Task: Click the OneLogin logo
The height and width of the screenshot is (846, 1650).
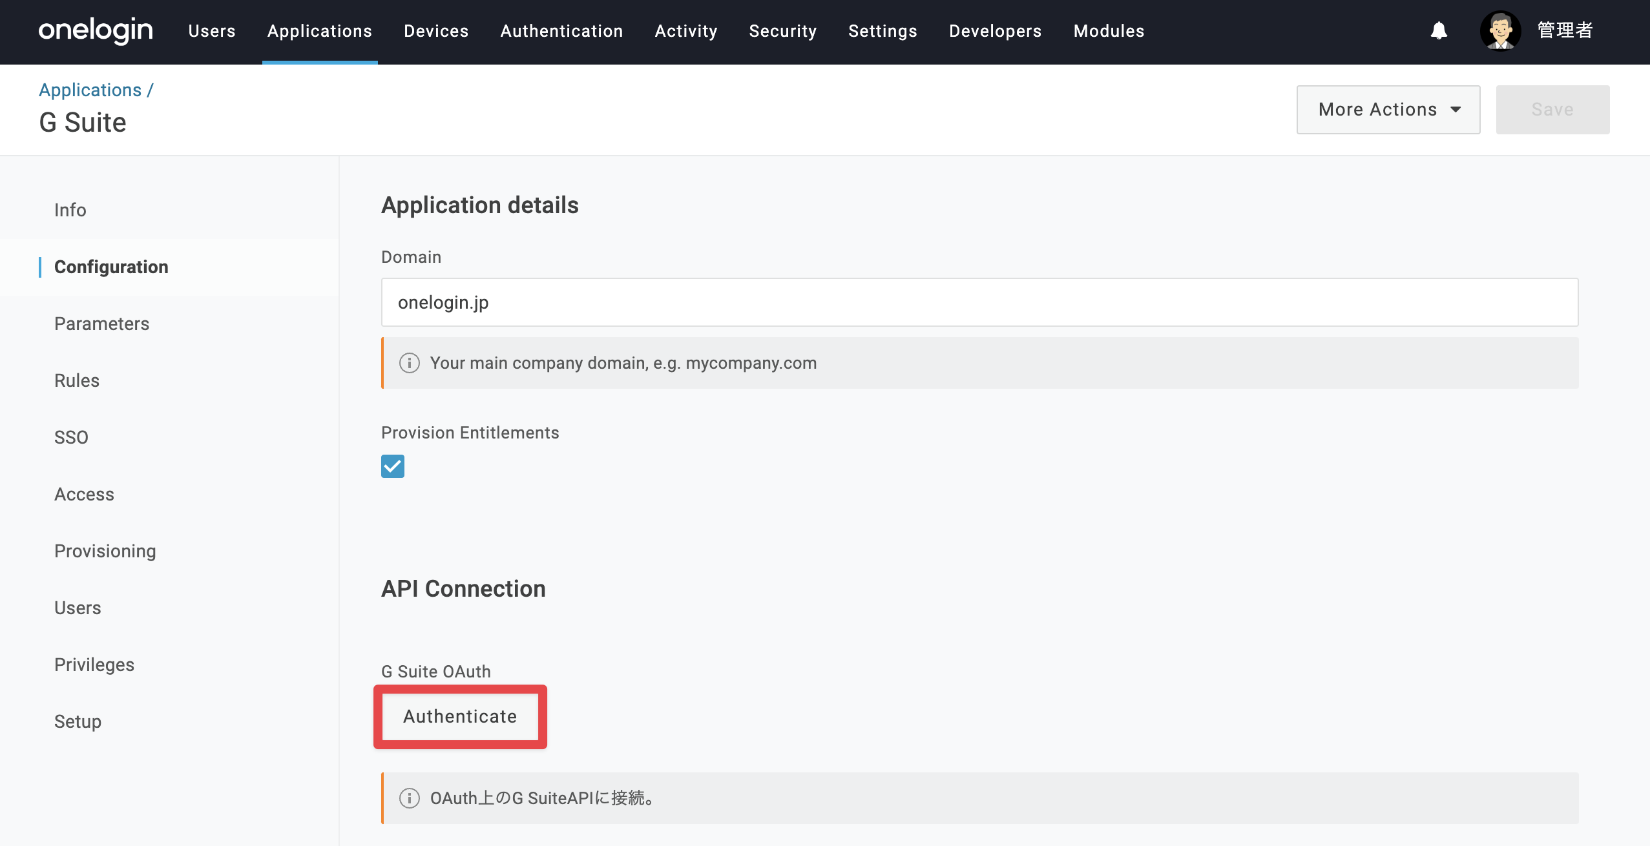Action: tap(96, 30)
